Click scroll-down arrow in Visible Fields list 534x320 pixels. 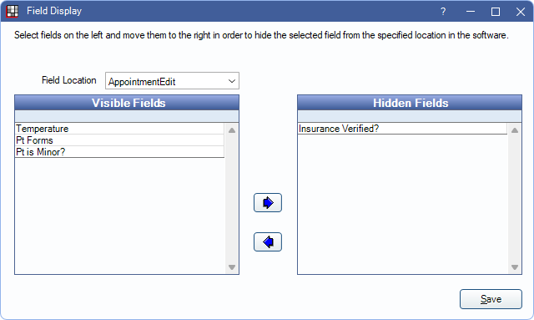[x=232, y=267]
